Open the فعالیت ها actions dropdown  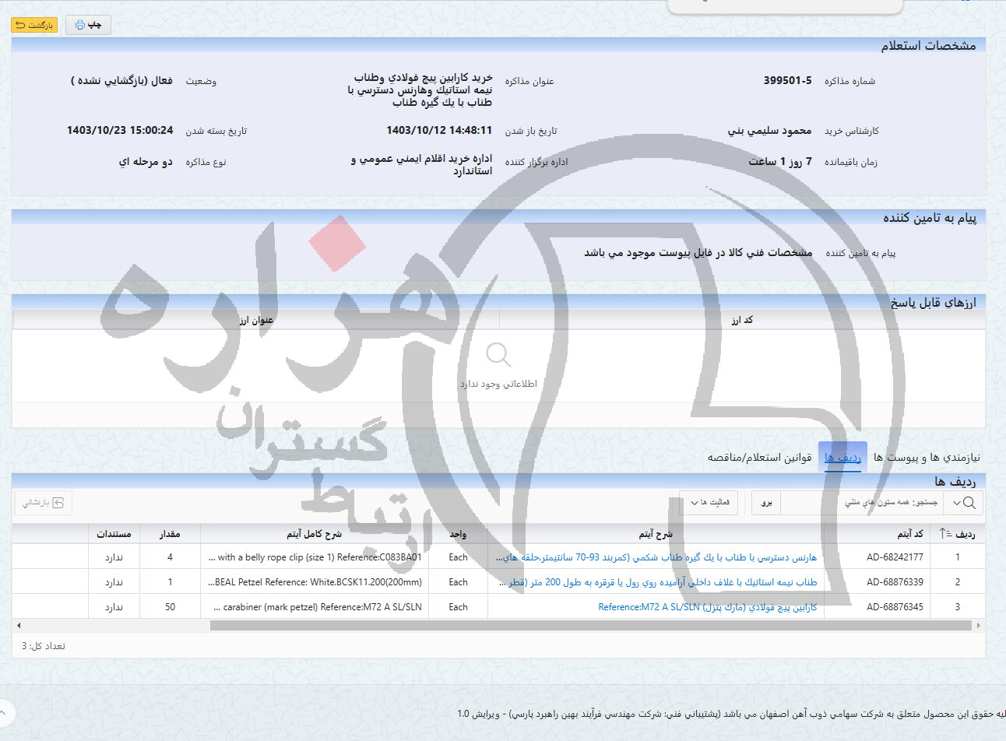click(709, 503)
